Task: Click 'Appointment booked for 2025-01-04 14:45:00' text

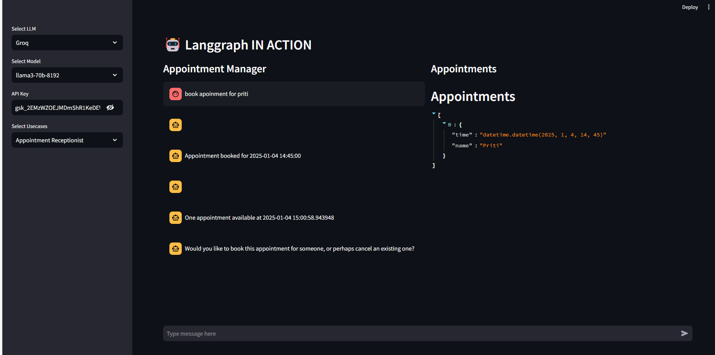Action: (x=243, y=156)
